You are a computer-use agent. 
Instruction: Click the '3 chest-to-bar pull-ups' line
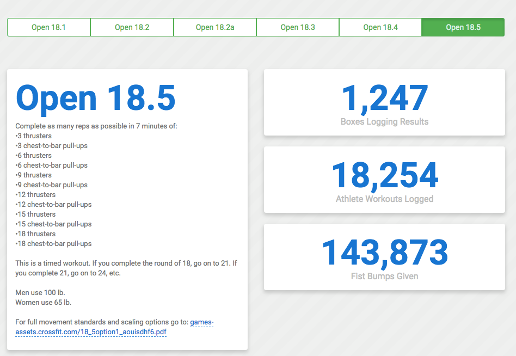point(51,146)
